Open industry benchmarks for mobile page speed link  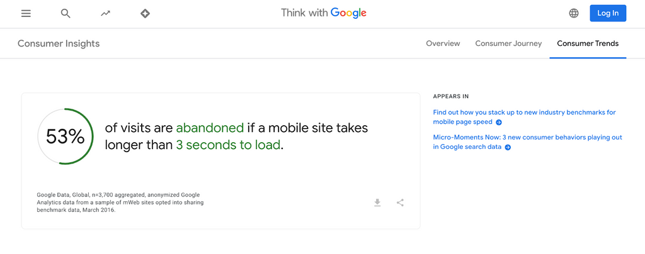click(524, 117)
